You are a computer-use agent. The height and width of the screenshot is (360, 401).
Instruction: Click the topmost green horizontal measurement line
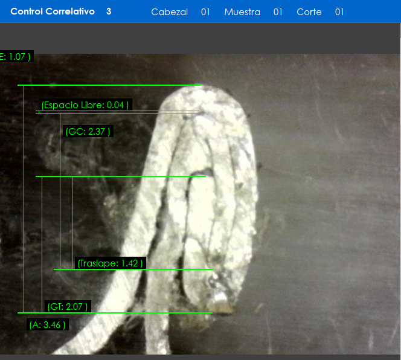pyautogui.click(x=109, y=85)
